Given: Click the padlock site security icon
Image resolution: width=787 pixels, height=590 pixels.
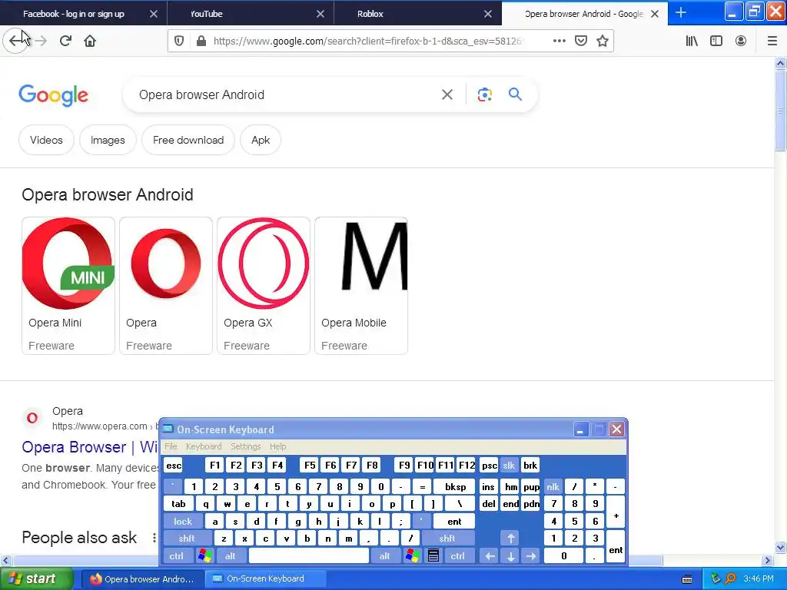Looking at the screenshot, I should tap(201, 41).
